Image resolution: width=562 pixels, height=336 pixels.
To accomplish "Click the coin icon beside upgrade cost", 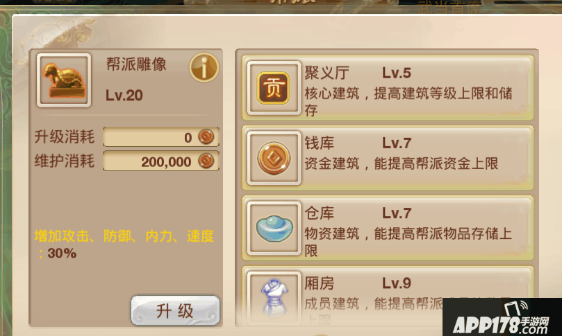I will click(206, 136).
